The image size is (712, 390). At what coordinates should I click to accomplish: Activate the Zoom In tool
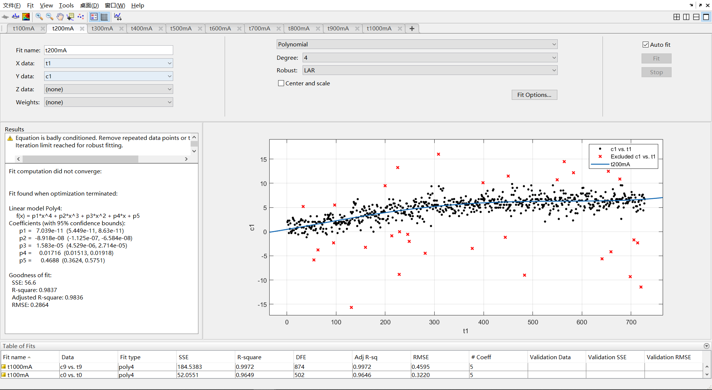[x=39, y=17]
